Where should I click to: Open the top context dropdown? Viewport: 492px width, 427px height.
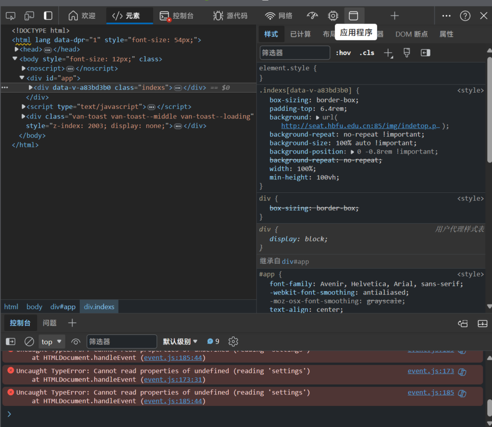click(x=52, y=342)
